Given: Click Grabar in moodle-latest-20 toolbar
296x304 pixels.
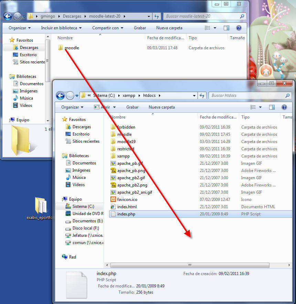Looking at the screenshot, I should [x=140, y=28].
